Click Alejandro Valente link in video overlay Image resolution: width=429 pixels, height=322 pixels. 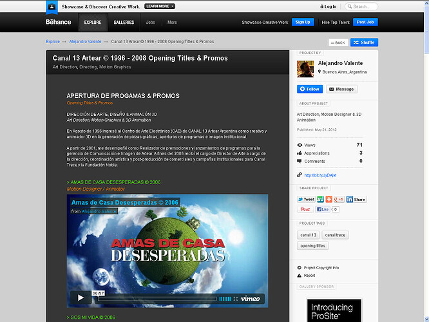99,211
